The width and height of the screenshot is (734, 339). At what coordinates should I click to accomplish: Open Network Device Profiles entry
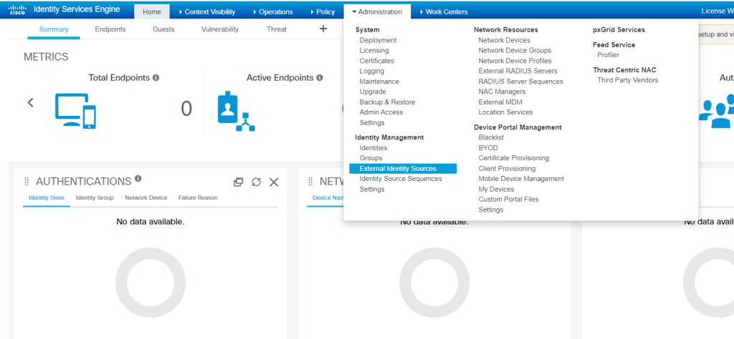(x=515, y=61)
